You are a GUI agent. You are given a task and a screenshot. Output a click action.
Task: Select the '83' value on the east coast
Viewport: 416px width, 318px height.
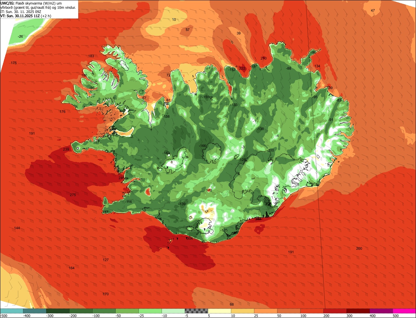(x=339, y=100)
